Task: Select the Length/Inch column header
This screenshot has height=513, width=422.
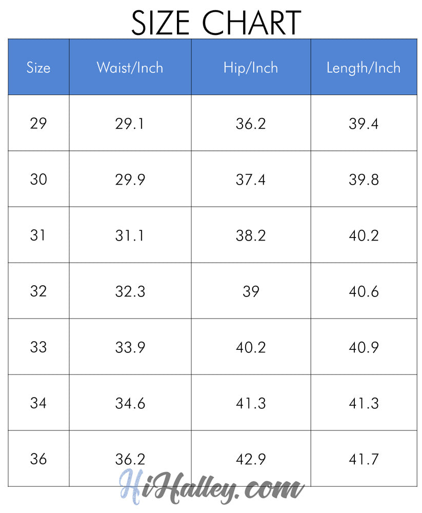Action: [364, 67]
